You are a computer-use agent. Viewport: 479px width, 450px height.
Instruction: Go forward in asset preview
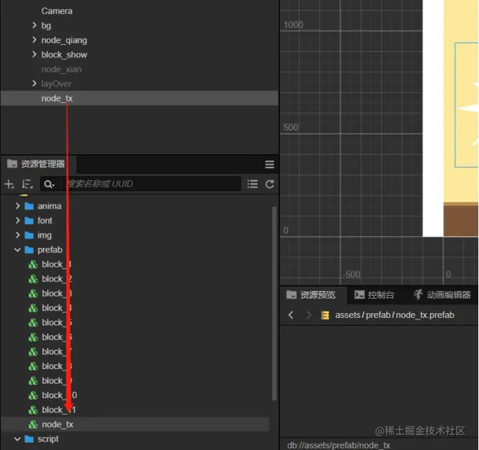pos(309,315)
